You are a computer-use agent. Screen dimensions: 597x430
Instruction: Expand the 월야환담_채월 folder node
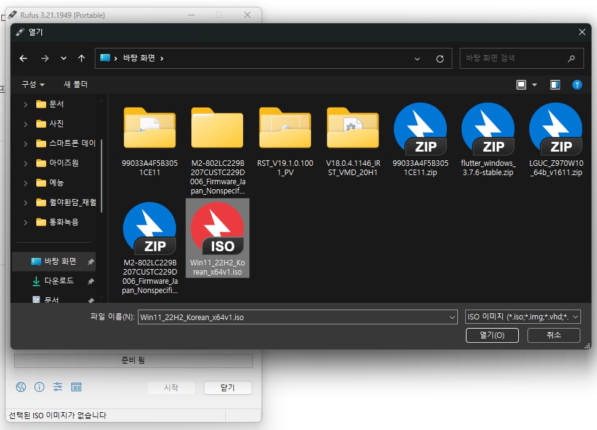pos(25,203)
